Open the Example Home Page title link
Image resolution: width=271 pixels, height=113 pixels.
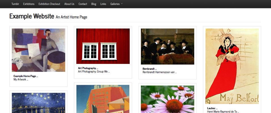[26, 76]
